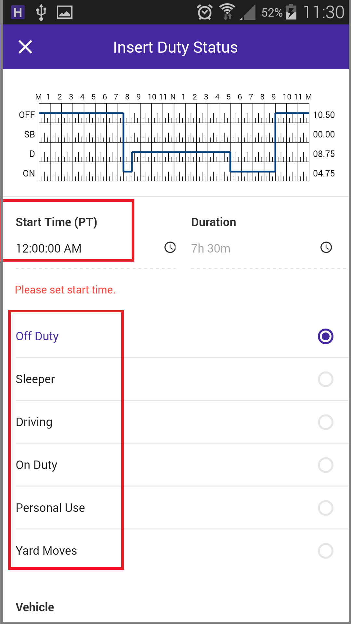Tap the USB icon in status bar
The image size is (351, 624).
(41, 12)
